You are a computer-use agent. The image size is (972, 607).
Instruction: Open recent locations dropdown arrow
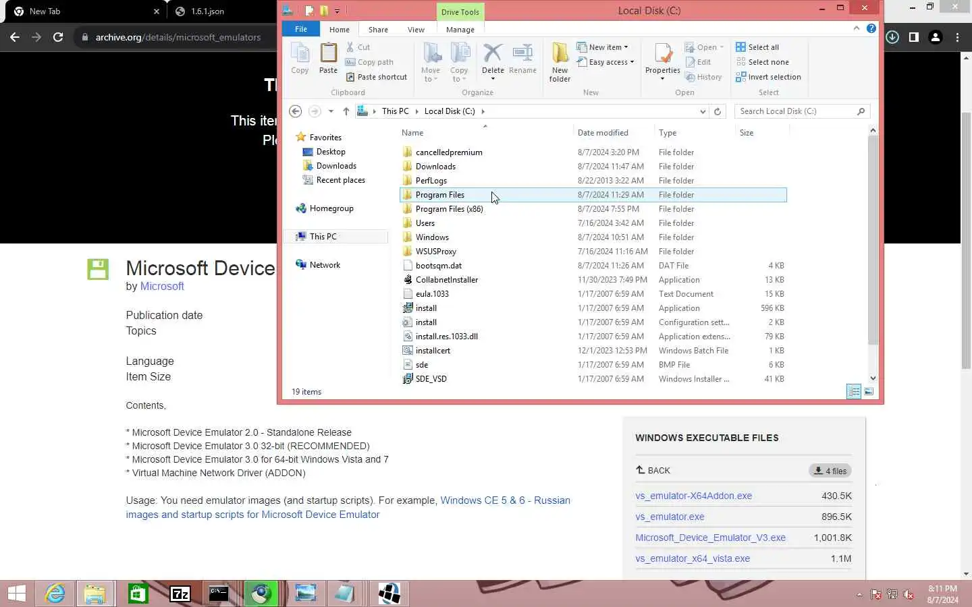coord(331,111)
